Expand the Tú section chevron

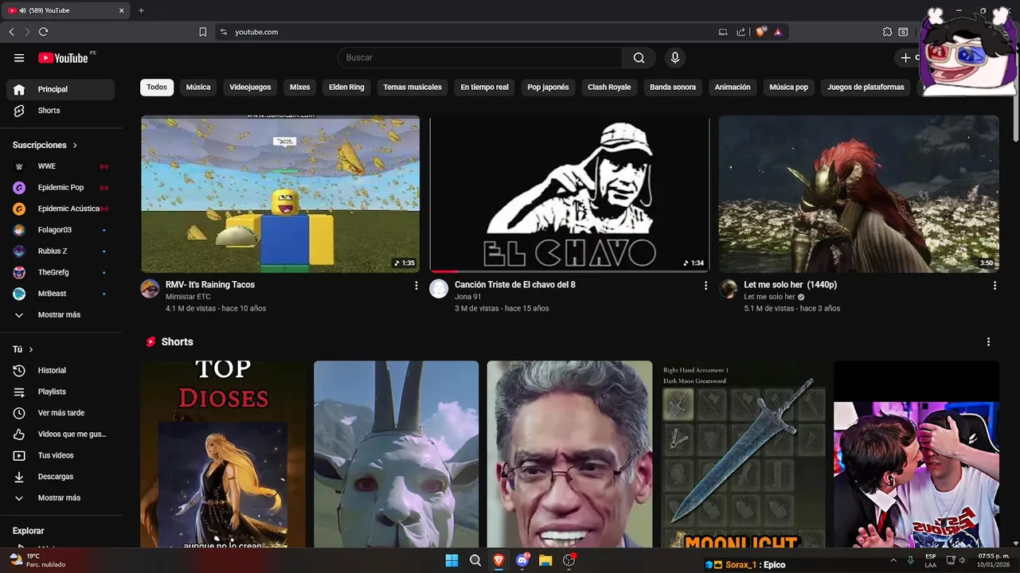(31, 349)
